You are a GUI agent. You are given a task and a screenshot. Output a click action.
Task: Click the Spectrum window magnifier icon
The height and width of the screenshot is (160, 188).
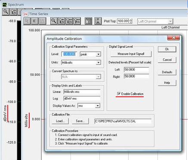tap(6, 12)
